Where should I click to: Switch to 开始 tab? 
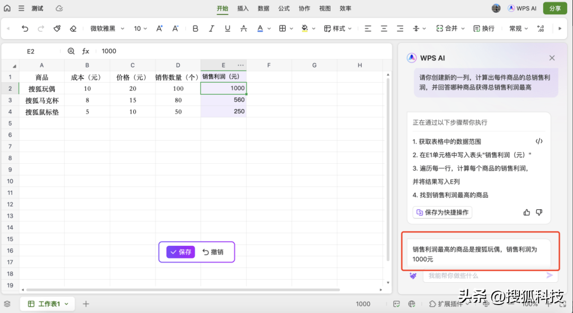pos(222,8)
